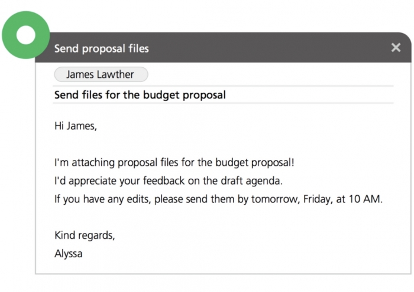
Task: Click the "Alyssa" signature
Action: pyautogui.click(x=69, y=254)
